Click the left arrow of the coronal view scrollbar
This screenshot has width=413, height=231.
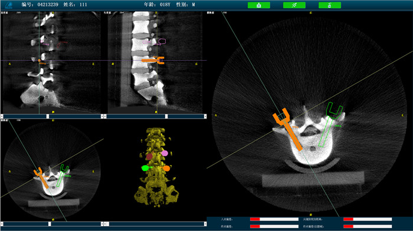click(x=2, y=116)
